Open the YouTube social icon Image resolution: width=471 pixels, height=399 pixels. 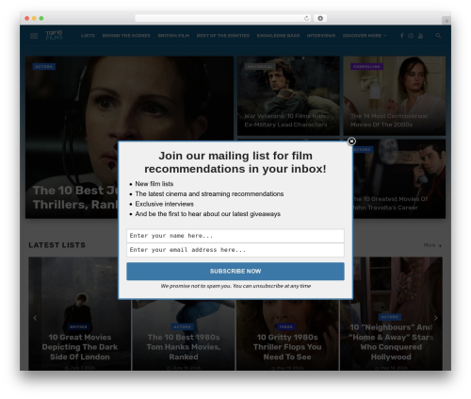point(420,36)
